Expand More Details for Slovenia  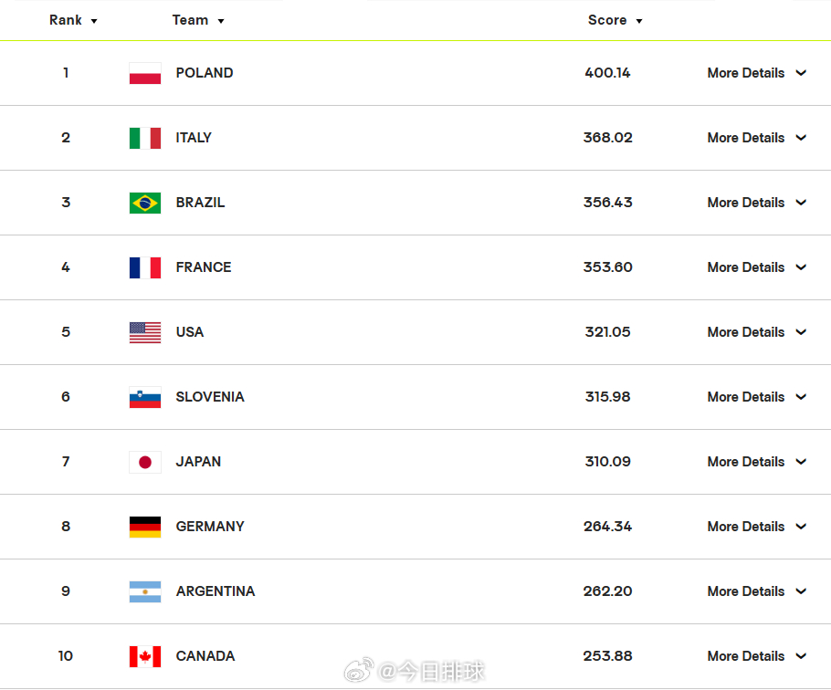pos(757,397)
